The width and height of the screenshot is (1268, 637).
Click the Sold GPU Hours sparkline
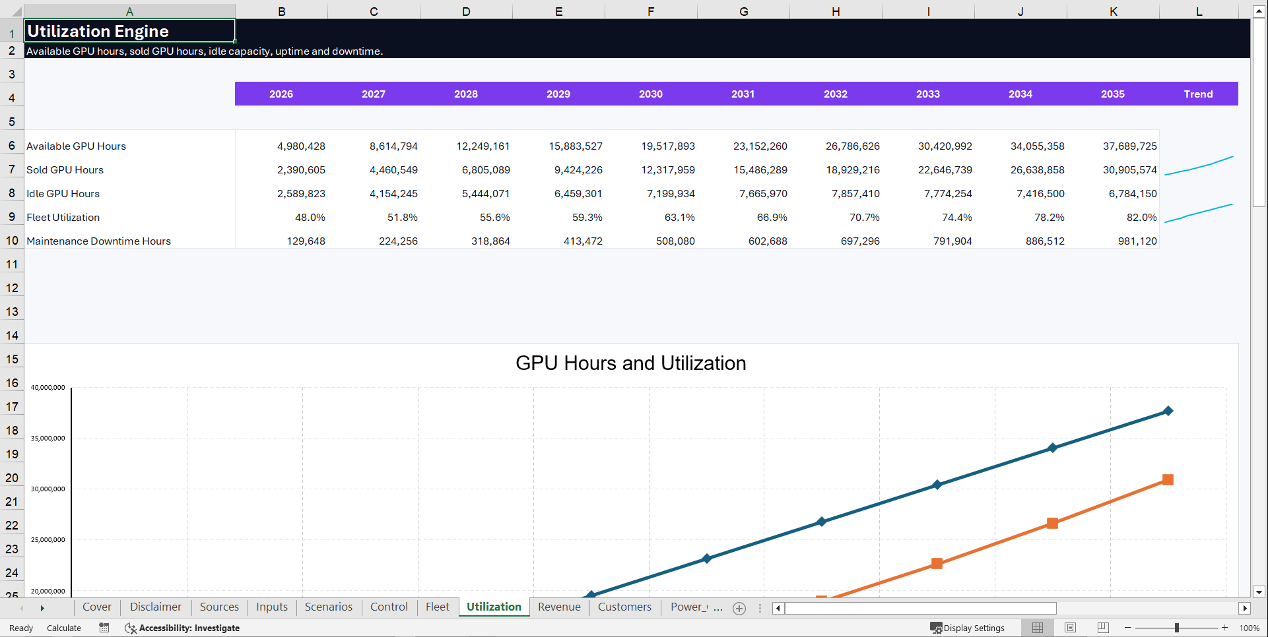pos(1199,166)
